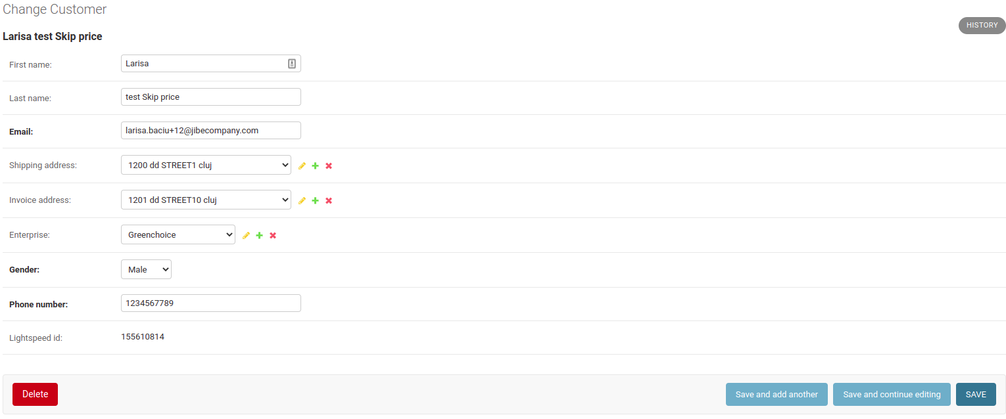Edit the Greenchoice enterprise pencil icon
Image resolution: width=1006 pixels, height=419 pixels.
[246, 235]
